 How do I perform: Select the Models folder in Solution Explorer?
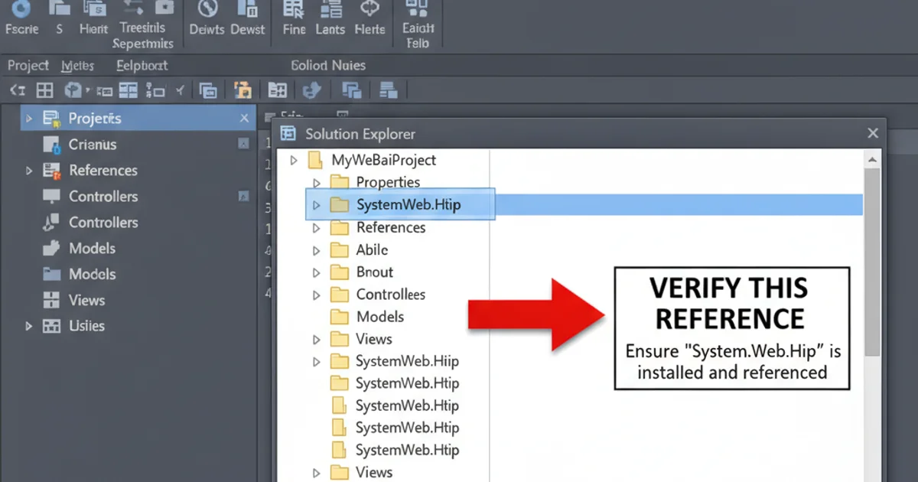point(379,316)
